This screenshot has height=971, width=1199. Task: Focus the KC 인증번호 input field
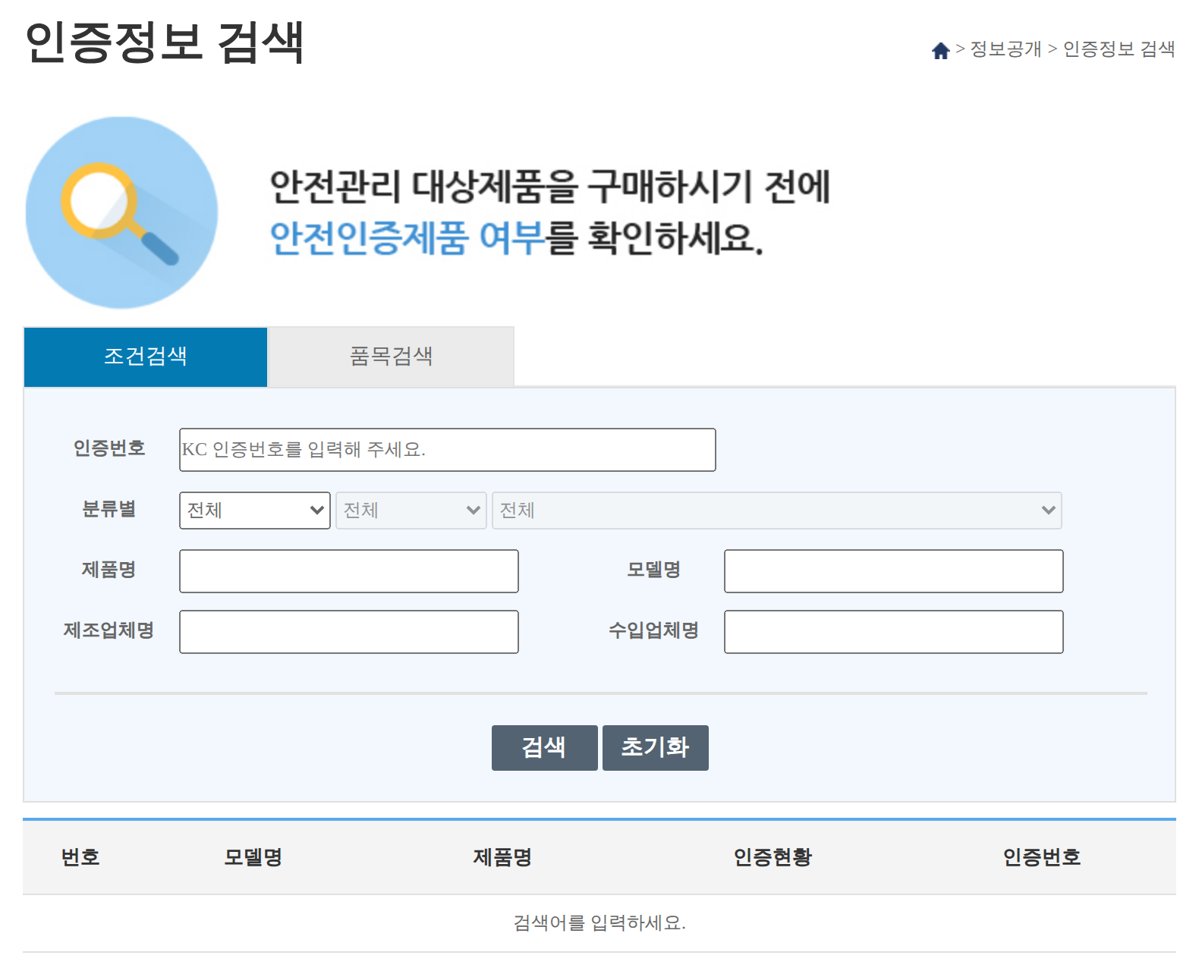[448, 450]
